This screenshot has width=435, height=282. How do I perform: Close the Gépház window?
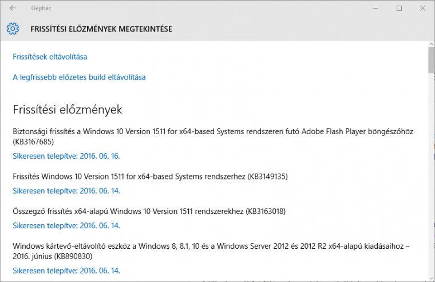(422, 9)
